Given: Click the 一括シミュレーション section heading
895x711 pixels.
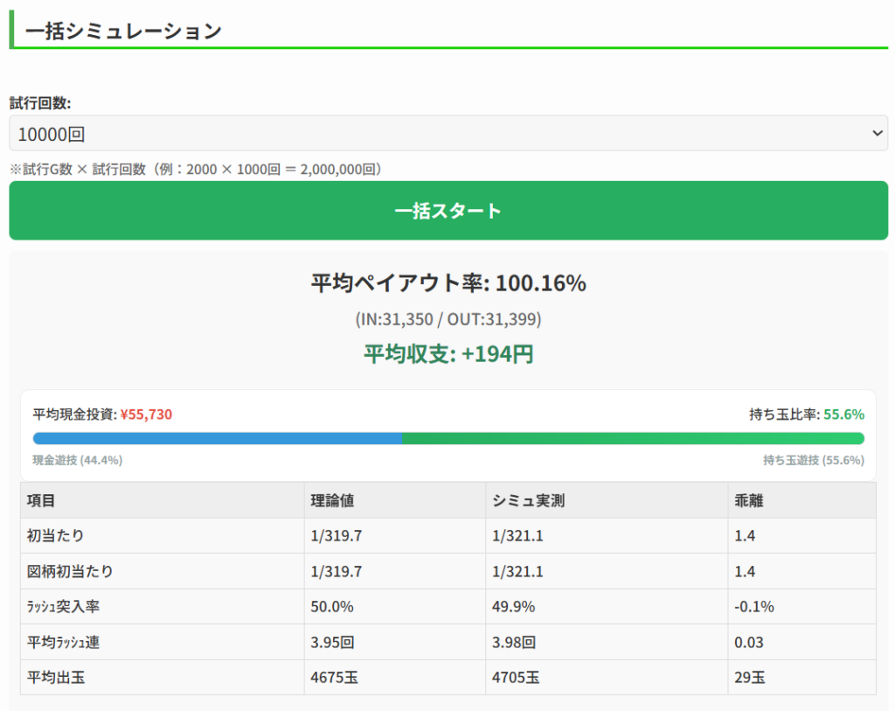Looking at the screenshot, I should pos(123,31).
